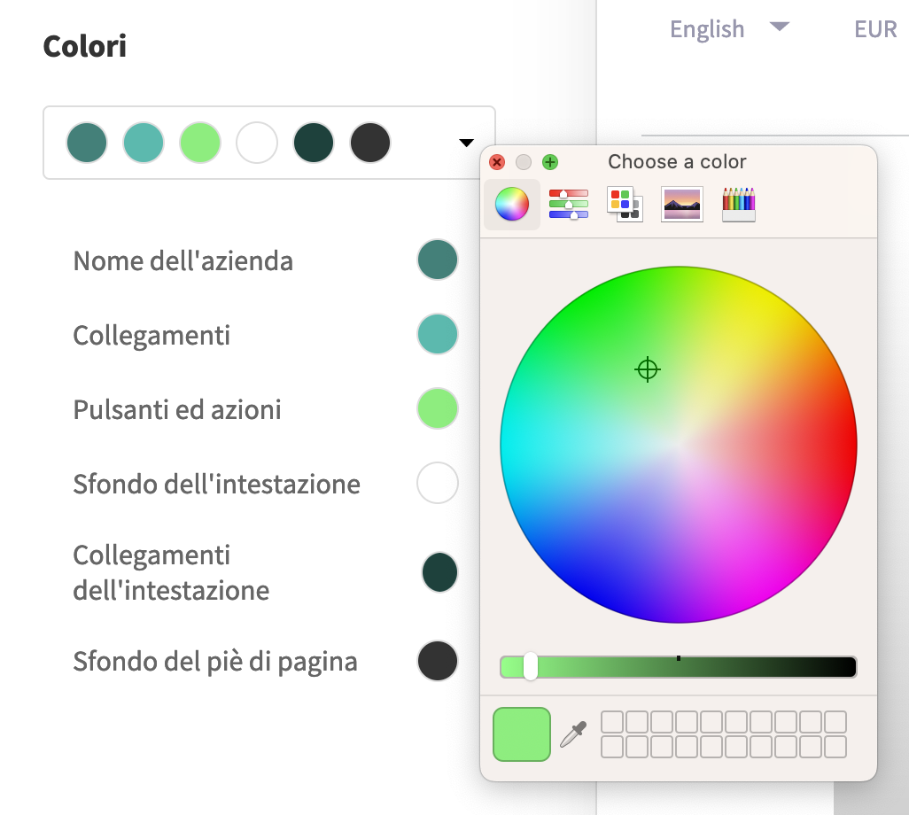The image size is (909, 815).
Task: Click the Nome dell'azienda color swatch
Action: 438,260
